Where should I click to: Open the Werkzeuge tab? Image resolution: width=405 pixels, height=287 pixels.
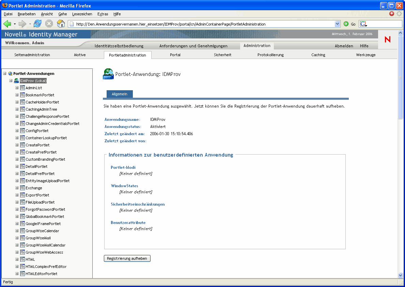(x=366, y=55)
